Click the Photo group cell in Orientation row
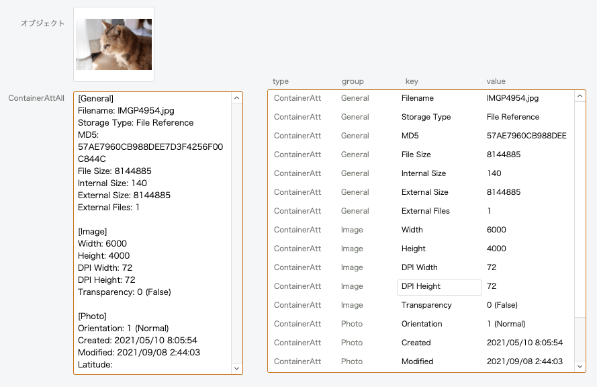 click(352, 324)
